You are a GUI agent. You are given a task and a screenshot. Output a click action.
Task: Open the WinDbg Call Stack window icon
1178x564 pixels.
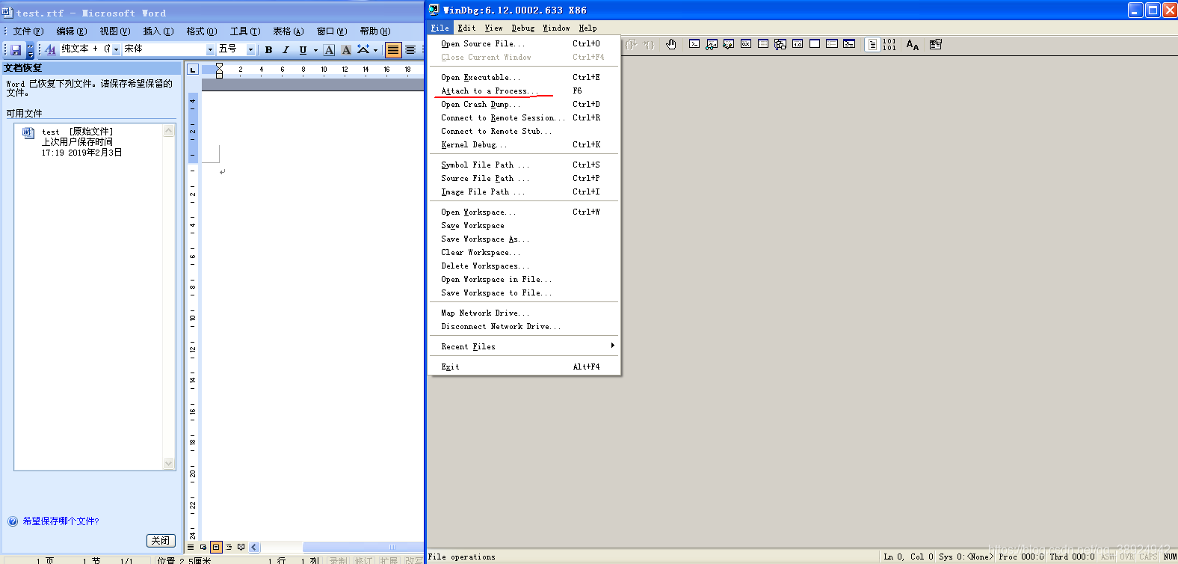point(780,44)
